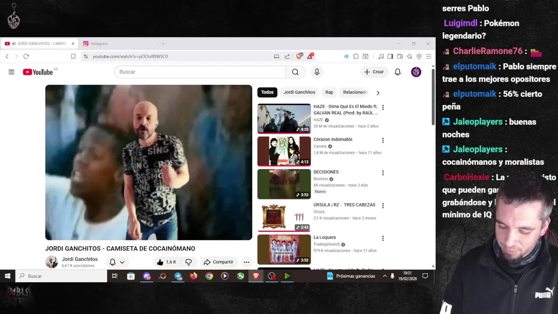The height and width of the screenshot is (314, 558).
Task: Open options menu for ÚRSULA TRES CABEZAS
Action: [383, 206]
